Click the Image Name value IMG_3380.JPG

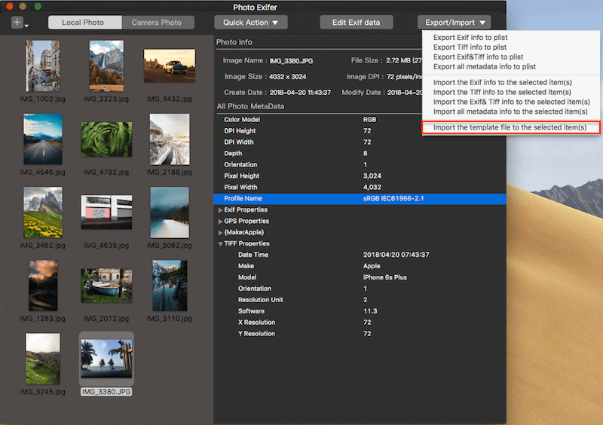coord(291,61)
